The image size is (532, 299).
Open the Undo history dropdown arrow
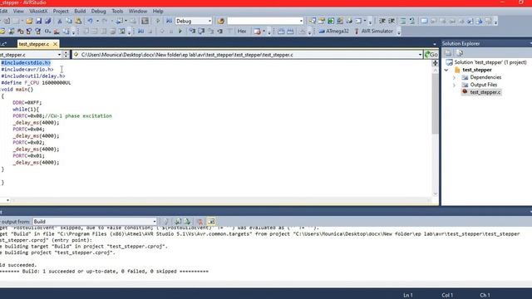point(97,21)
